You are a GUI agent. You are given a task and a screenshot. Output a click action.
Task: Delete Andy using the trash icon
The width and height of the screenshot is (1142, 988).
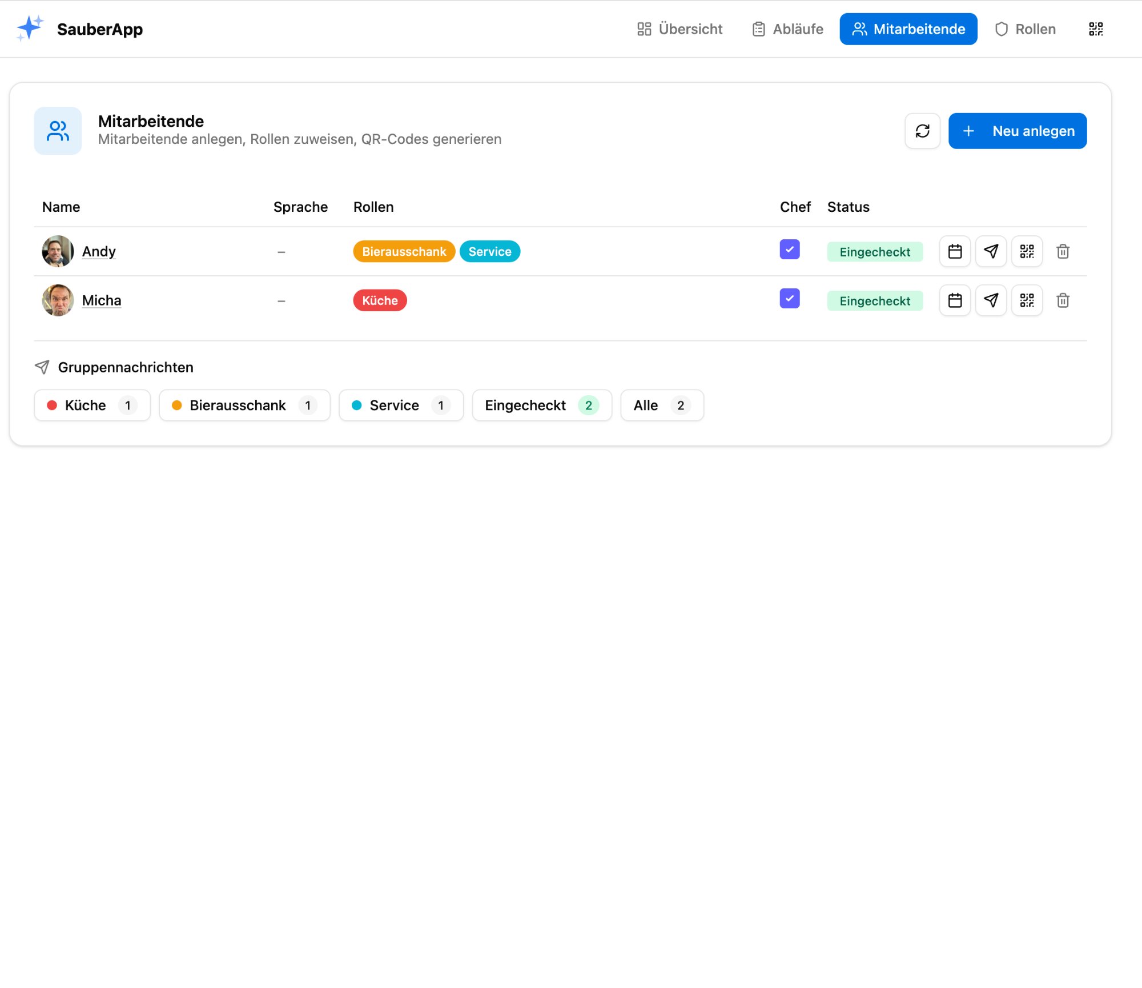[x=1063, y=251]
